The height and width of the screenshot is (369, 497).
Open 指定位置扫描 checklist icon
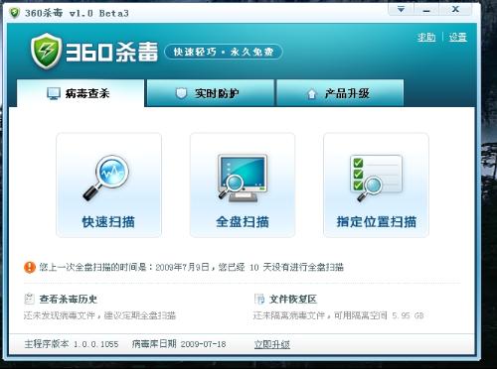pyautogui.click(x=376, y=178)
